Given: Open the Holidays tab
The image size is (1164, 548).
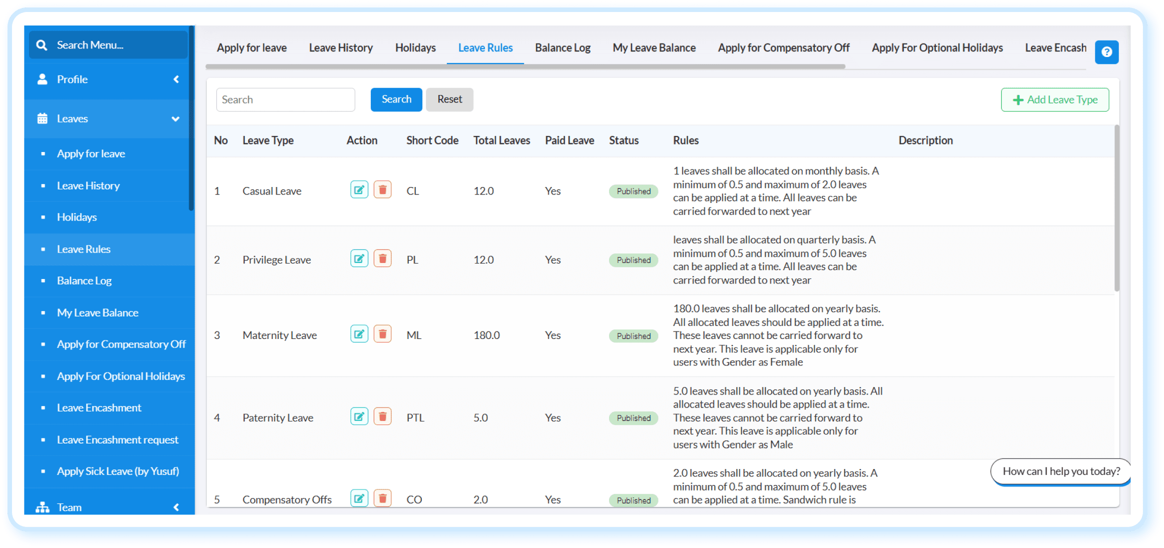Looking at the screenshot, I should 415,48.
